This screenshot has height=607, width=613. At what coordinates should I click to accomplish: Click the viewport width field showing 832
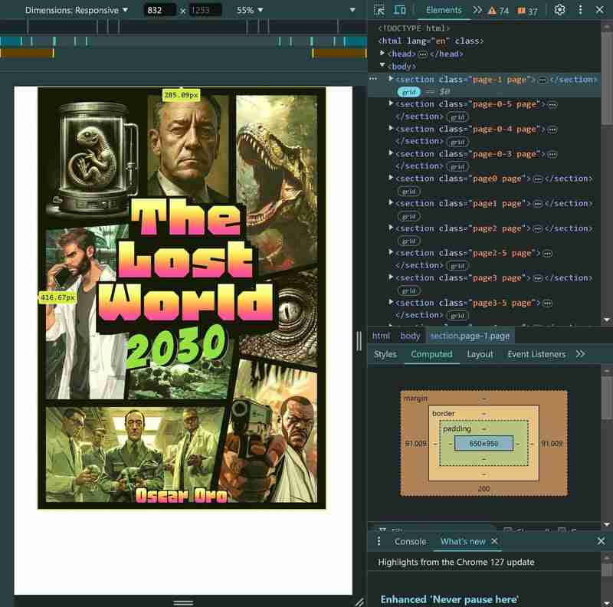tap(159, 10)
